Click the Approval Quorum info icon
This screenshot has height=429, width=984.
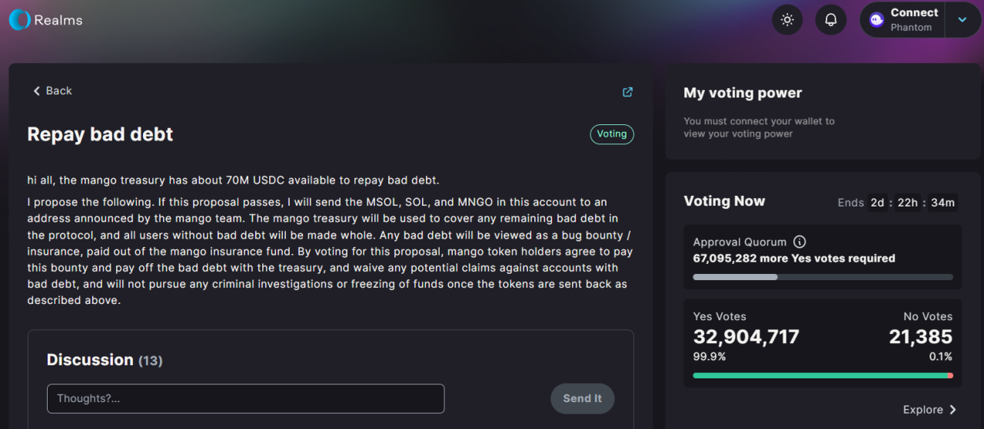tap(799, 242)
